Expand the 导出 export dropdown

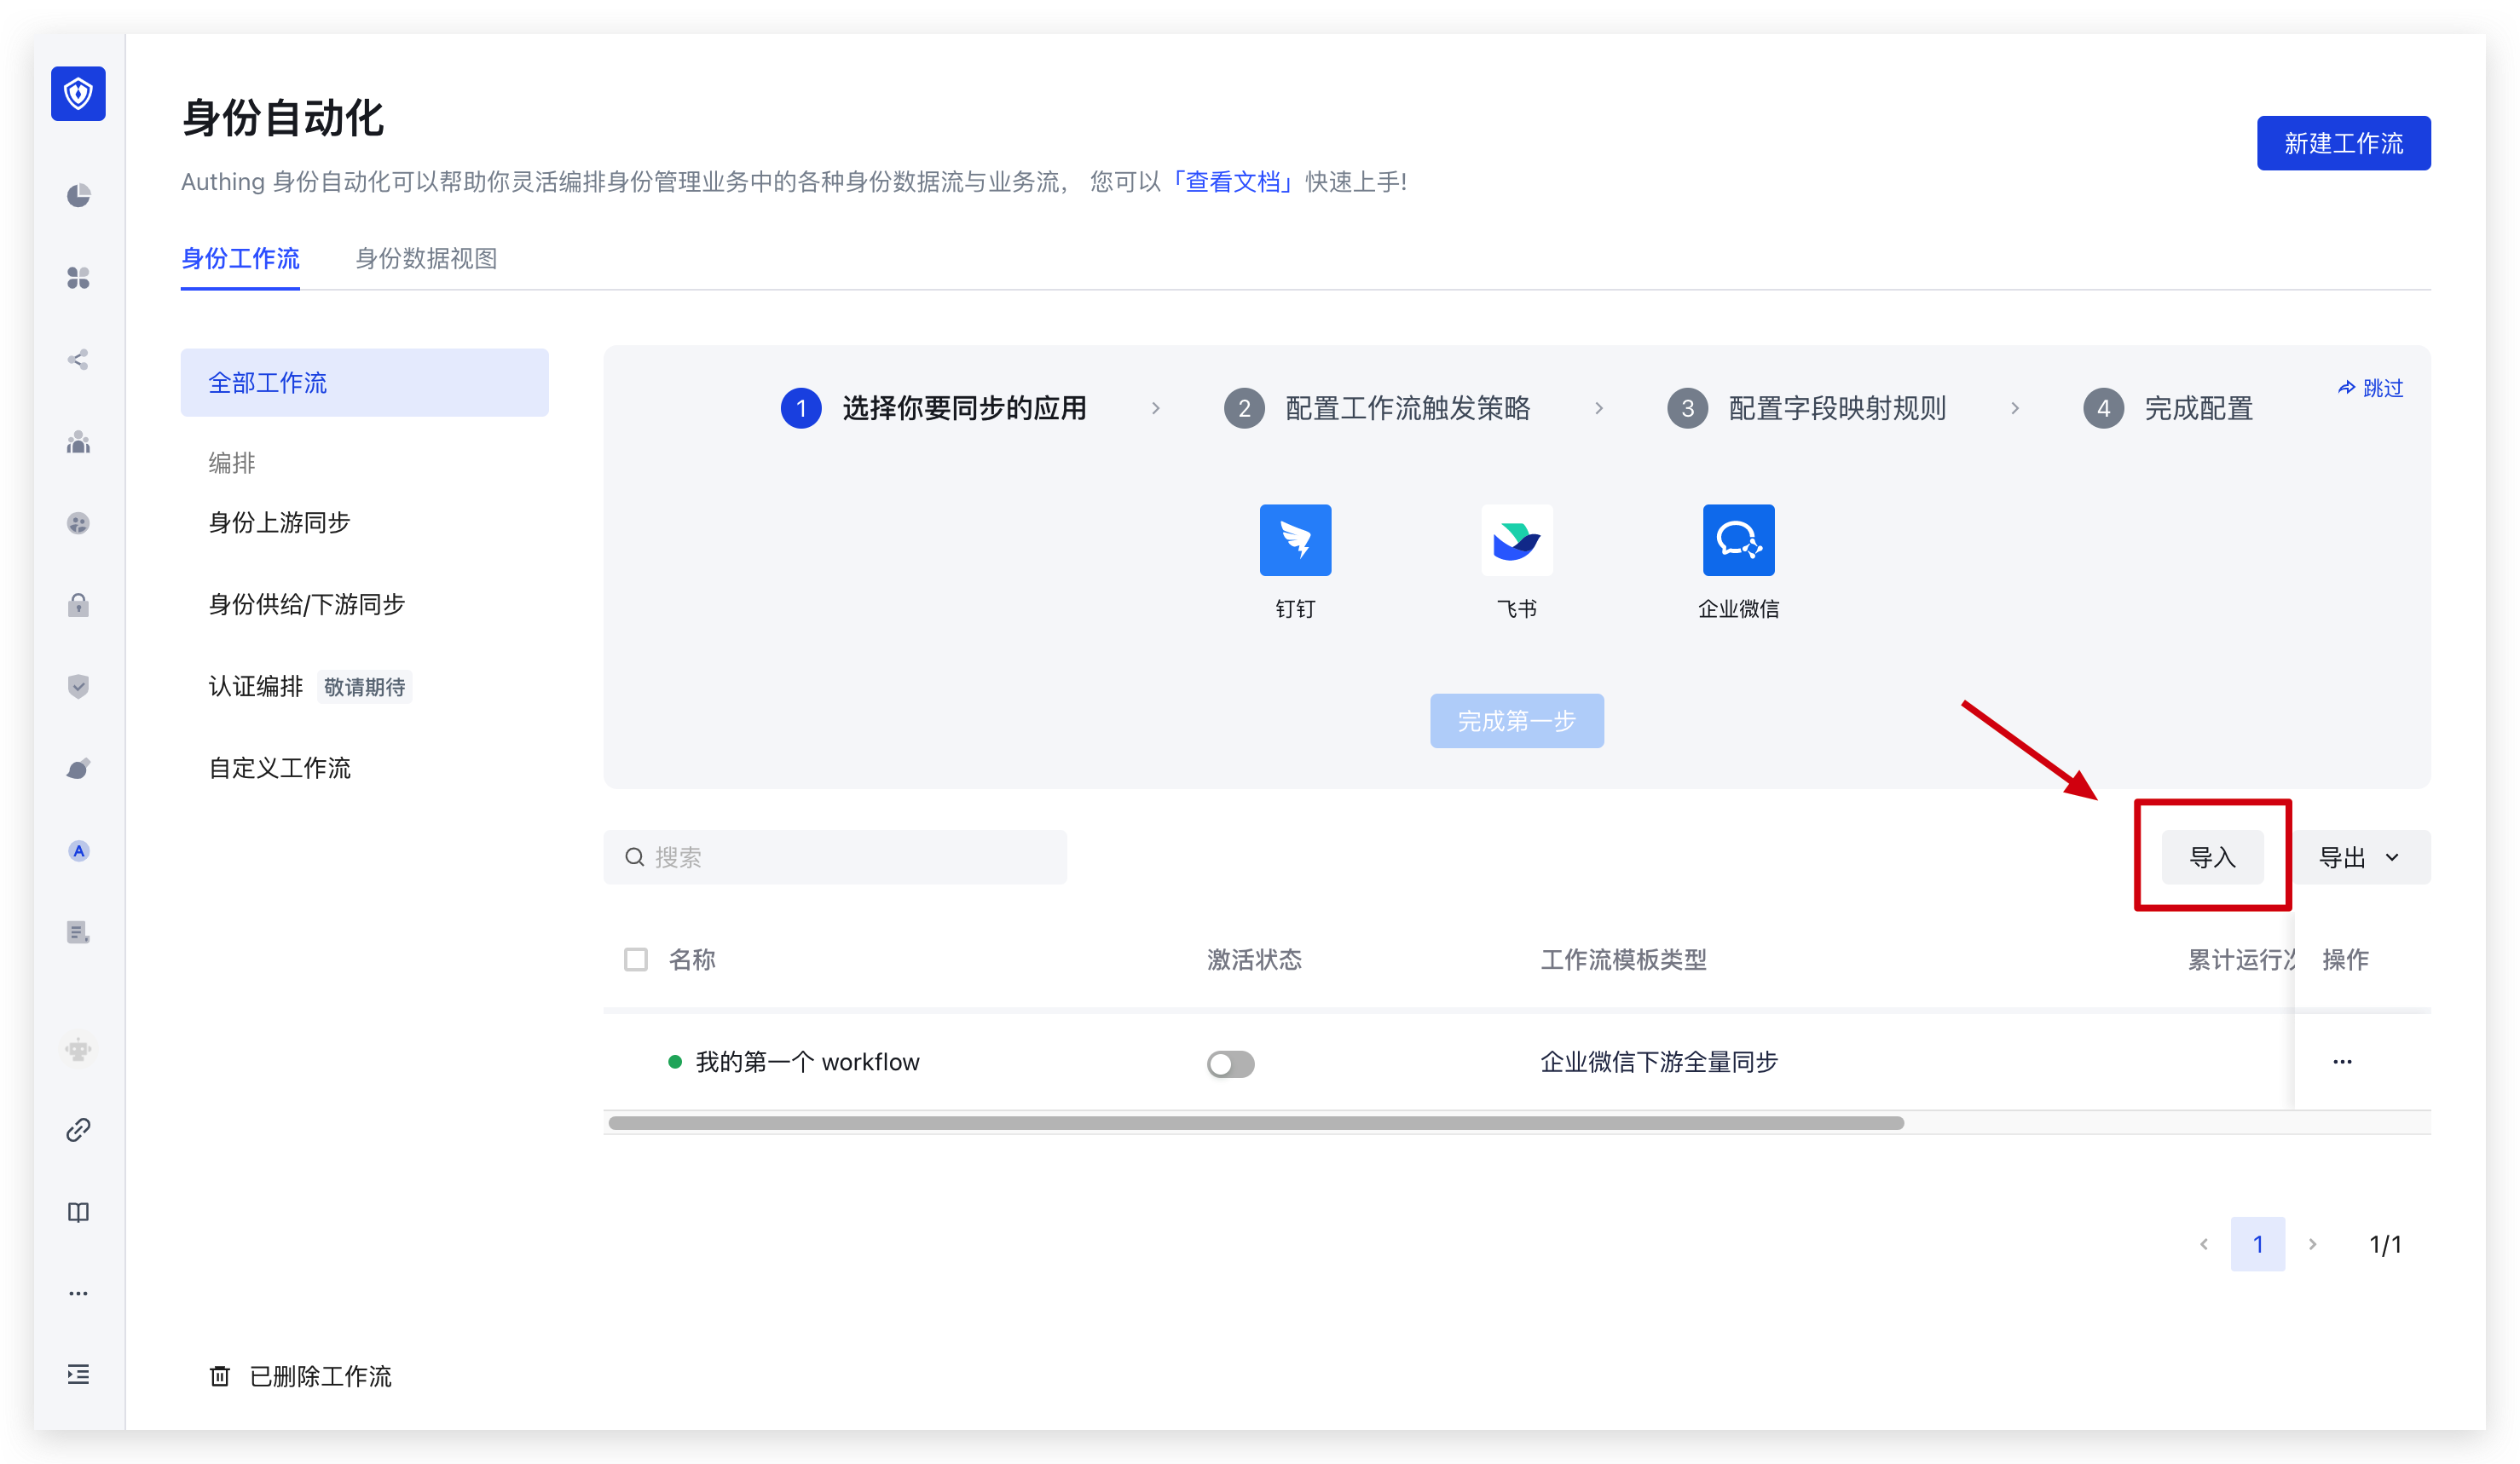2360,857
